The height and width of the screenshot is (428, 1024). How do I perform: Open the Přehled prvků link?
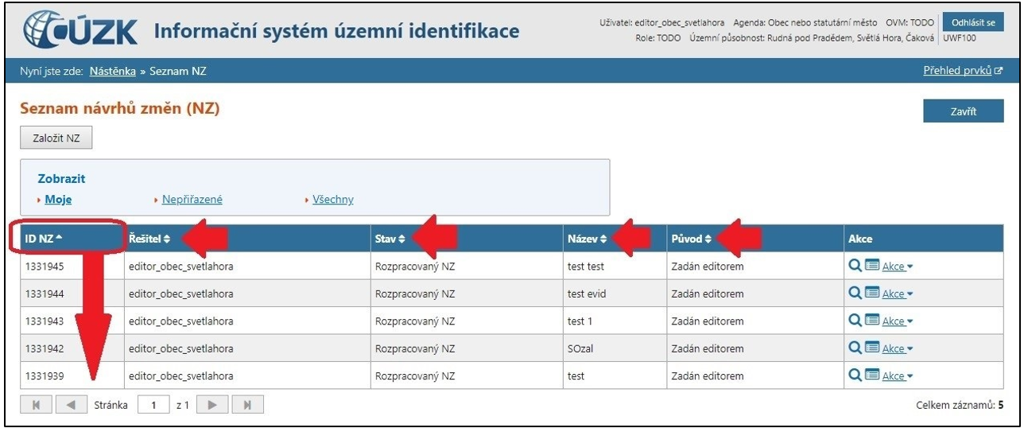click(x=957, y=71)
